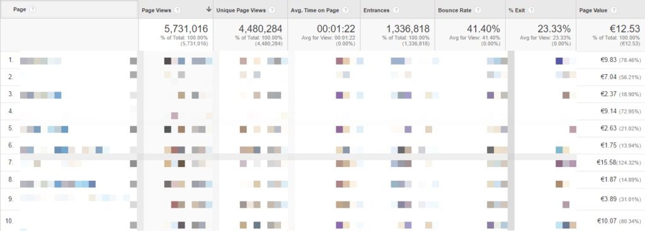This screenshot has height=231, width=645.
Task: Open the % Exit help icon
Action: 531,10
